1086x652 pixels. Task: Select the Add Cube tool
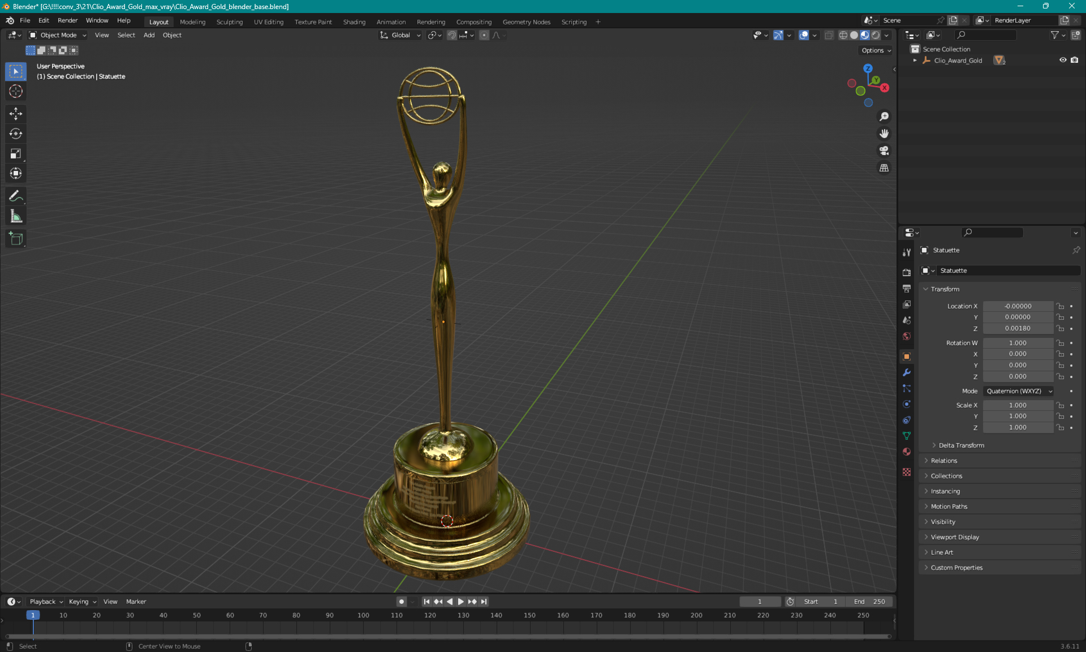(x=16, y=238)
